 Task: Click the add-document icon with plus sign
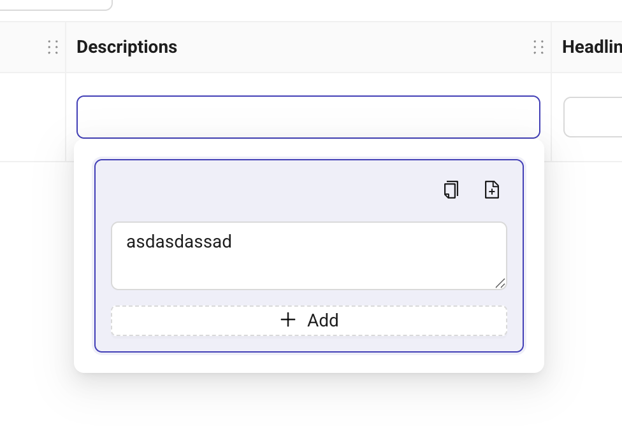click(491, 190)
